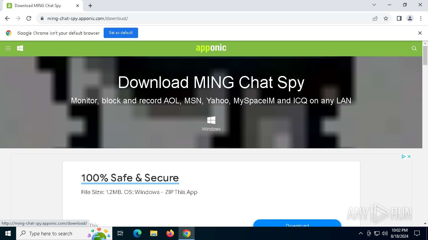The image size is (428, 240).
Task: Click the 100% Safe & Secure heading
Action: (130, 178)
